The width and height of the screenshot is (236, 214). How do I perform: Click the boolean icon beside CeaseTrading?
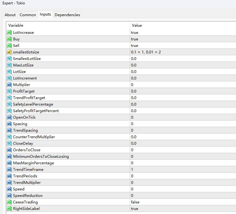click(x=9, y=202)
